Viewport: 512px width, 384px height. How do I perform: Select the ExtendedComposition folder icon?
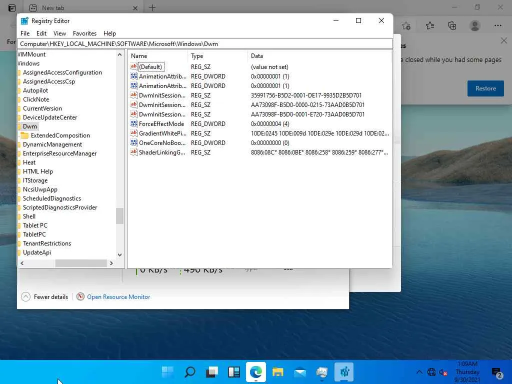click(24, 135)
